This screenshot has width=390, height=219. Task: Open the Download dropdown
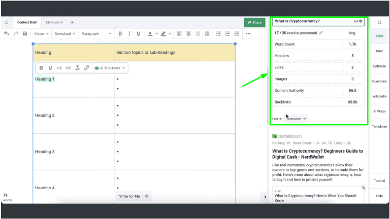click(x=65, y=33)
